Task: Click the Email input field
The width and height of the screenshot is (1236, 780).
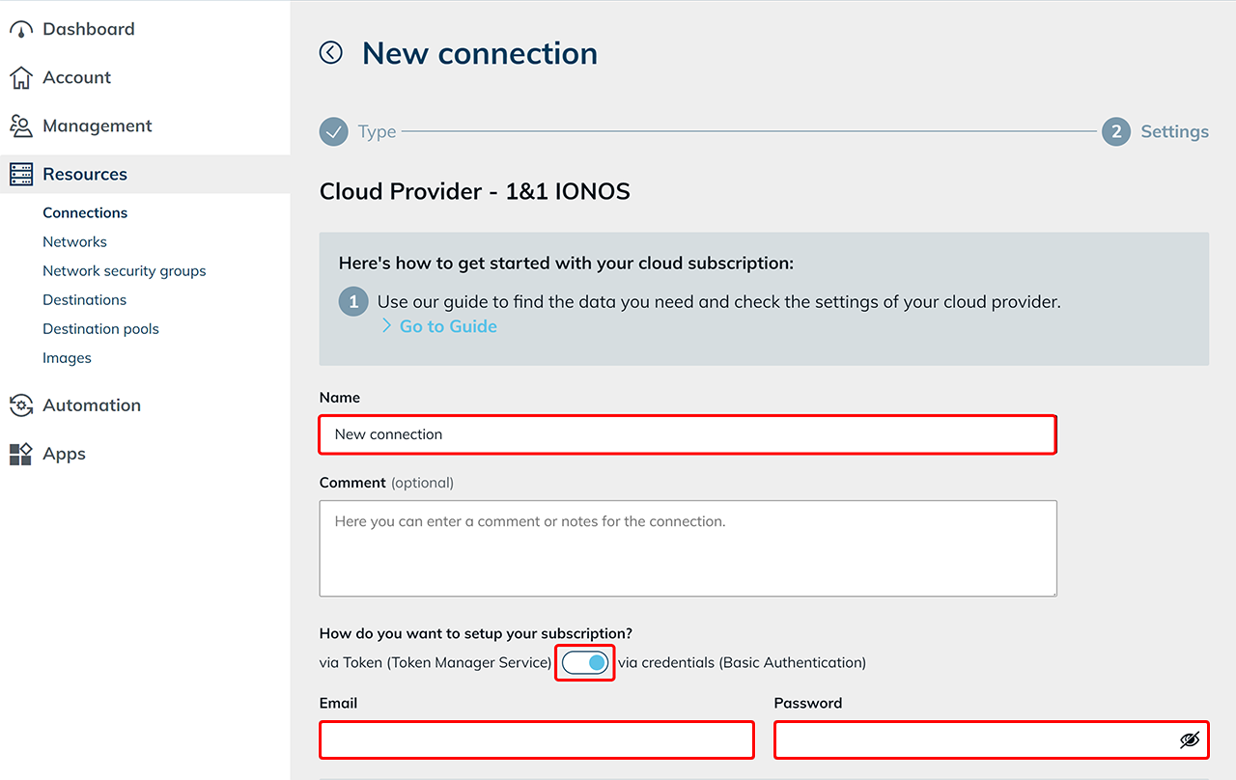Action: 536,739
